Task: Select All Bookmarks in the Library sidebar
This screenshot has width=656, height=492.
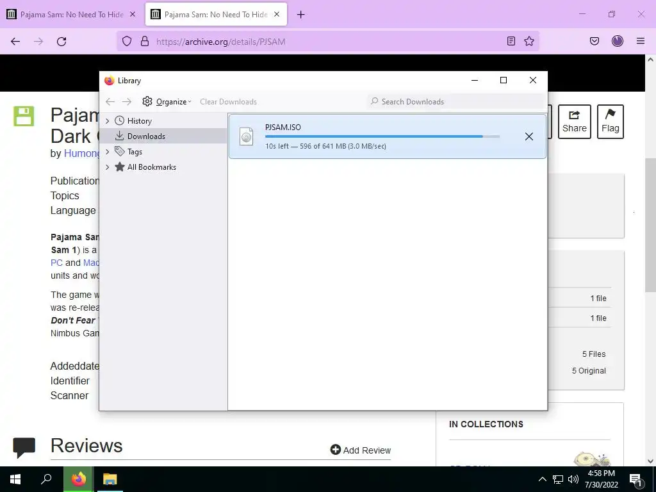Action: [x=151, y=167]
